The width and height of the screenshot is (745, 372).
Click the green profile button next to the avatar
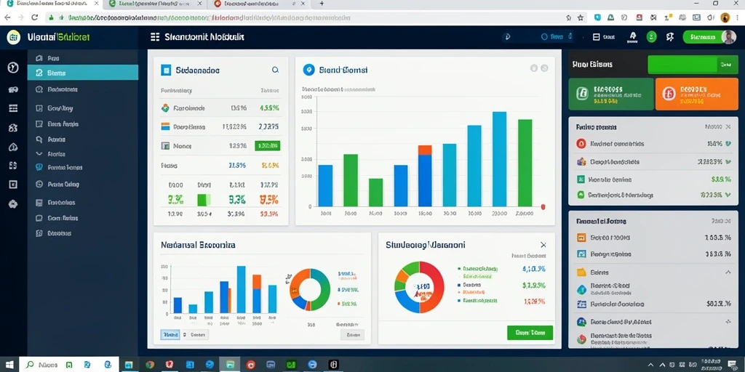[x=702, y=36]
